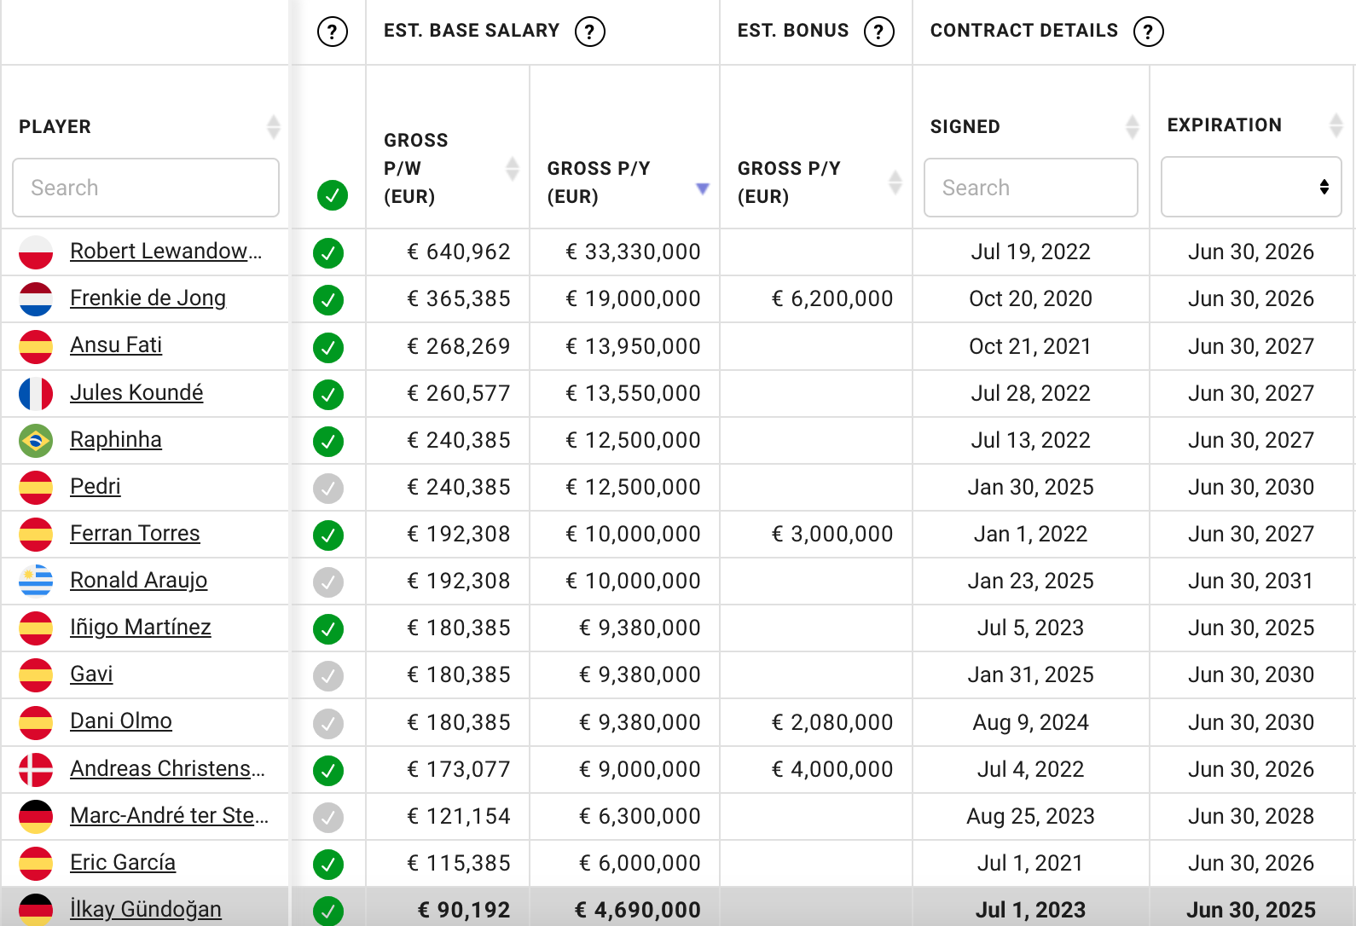Open Jules Koundé player link
Viewport: 1356px width, 926px height.
click(x=136, y=393)
